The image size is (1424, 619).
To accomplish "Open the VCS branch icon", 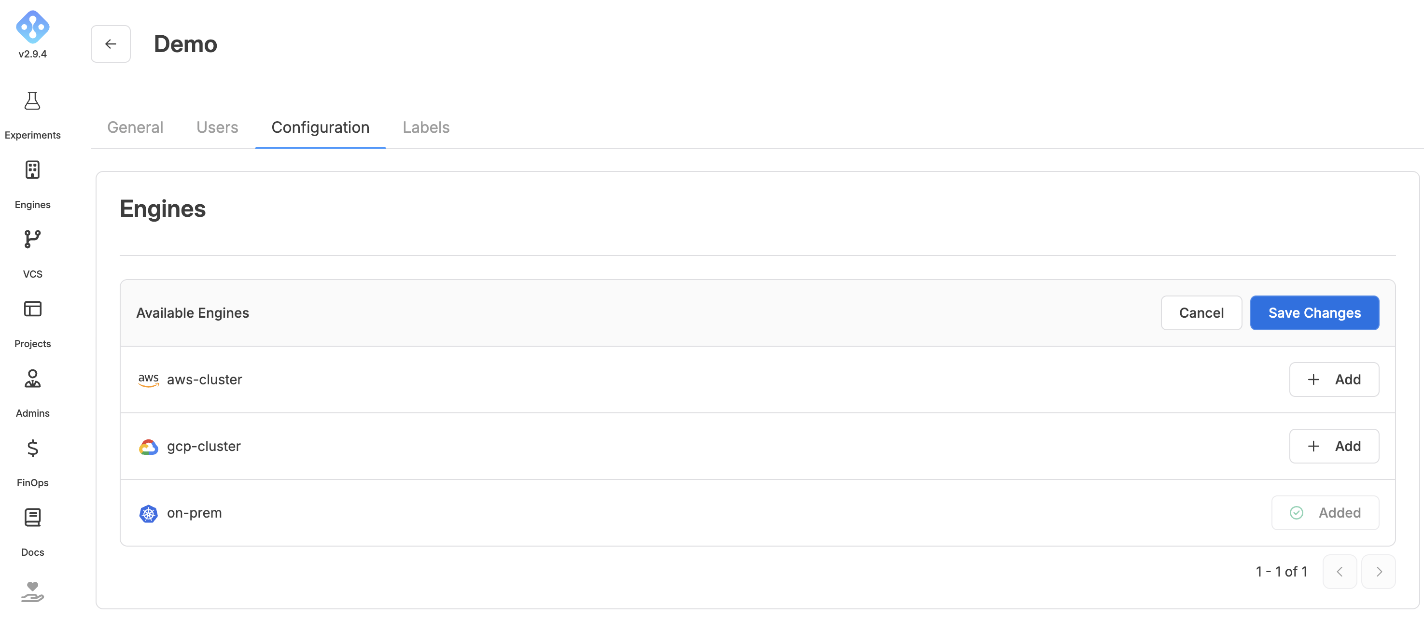I will tap(33, 239).
